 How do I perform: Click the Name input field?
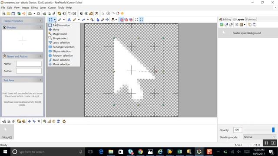[x=29, y=64]
